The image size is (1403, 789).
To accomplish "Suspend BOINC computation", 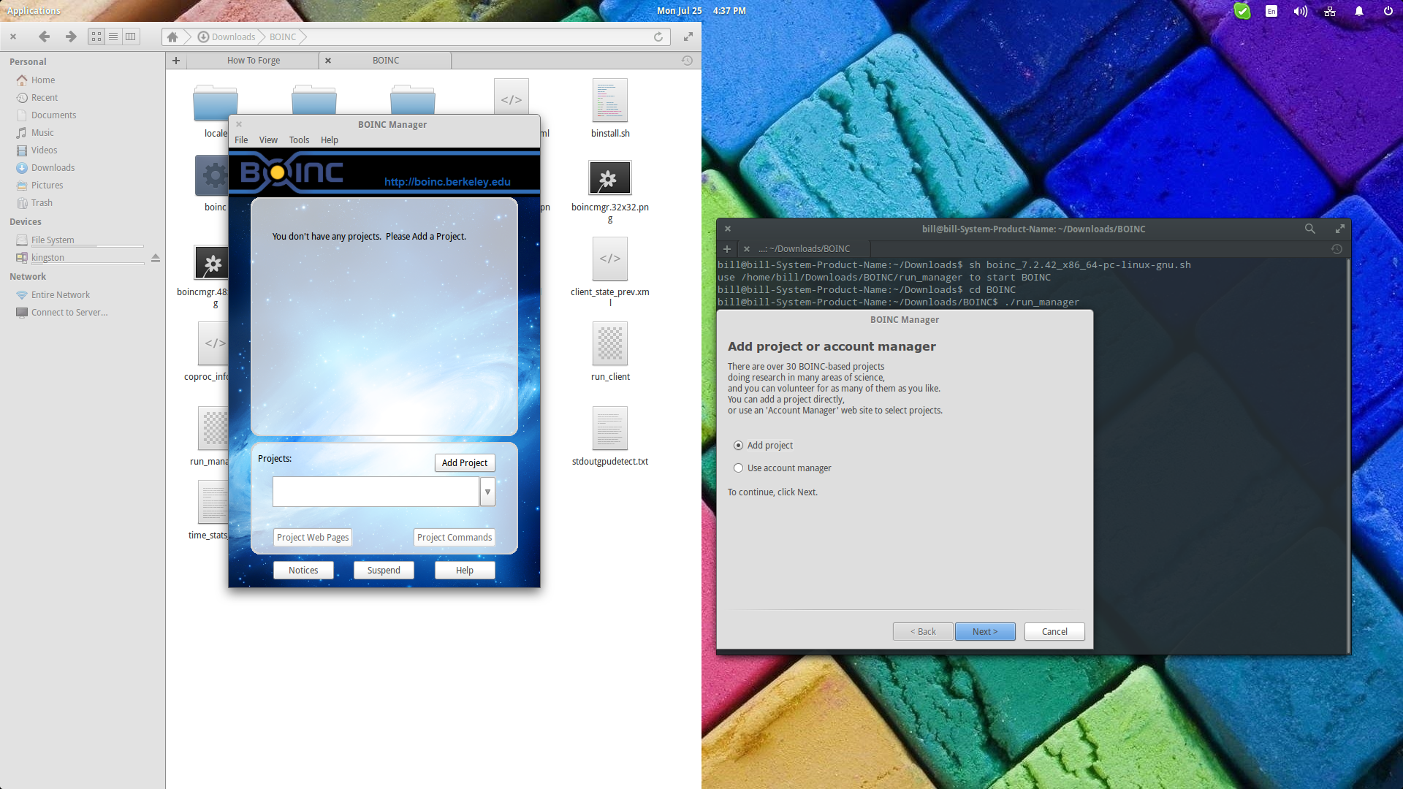I will pyautogui.click(x=384, y=571).
